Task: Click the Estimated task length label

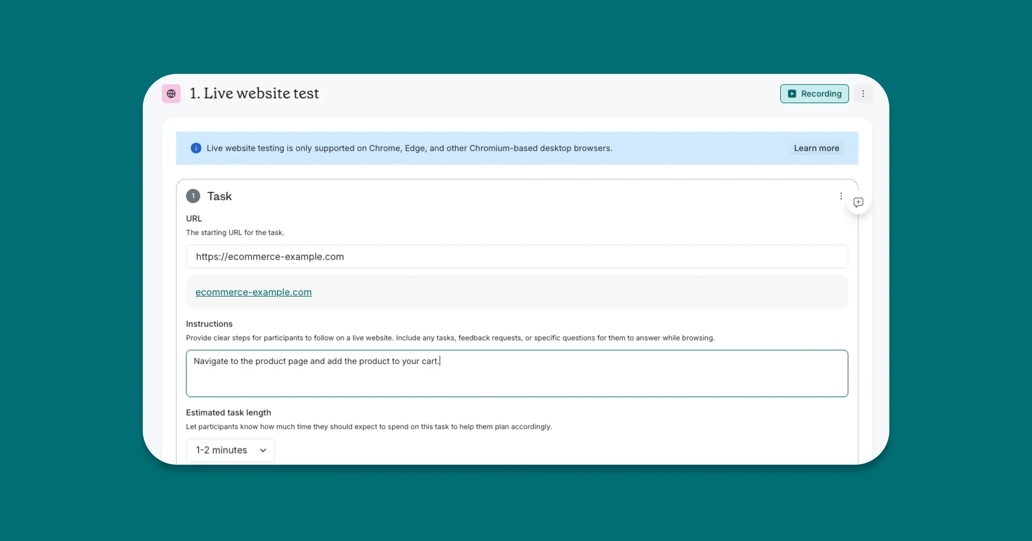Action: click(228, 413)
